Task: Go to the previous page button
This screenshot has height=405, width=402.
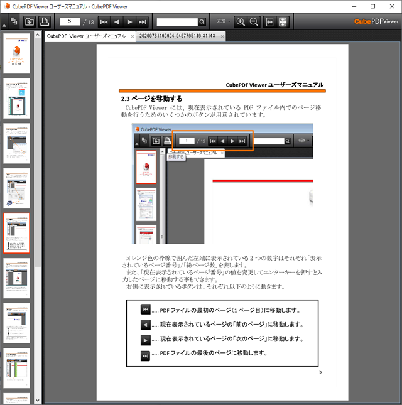Action: 117,21
